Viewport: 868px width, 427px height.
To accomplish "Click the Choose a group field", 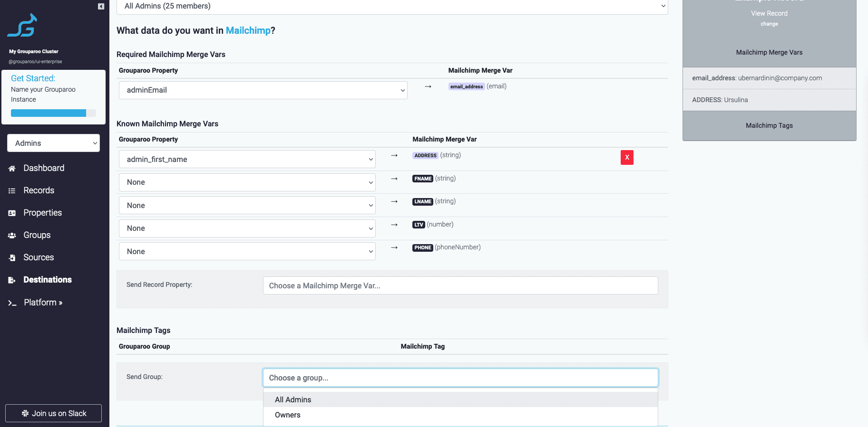I will tap(460, 378).
